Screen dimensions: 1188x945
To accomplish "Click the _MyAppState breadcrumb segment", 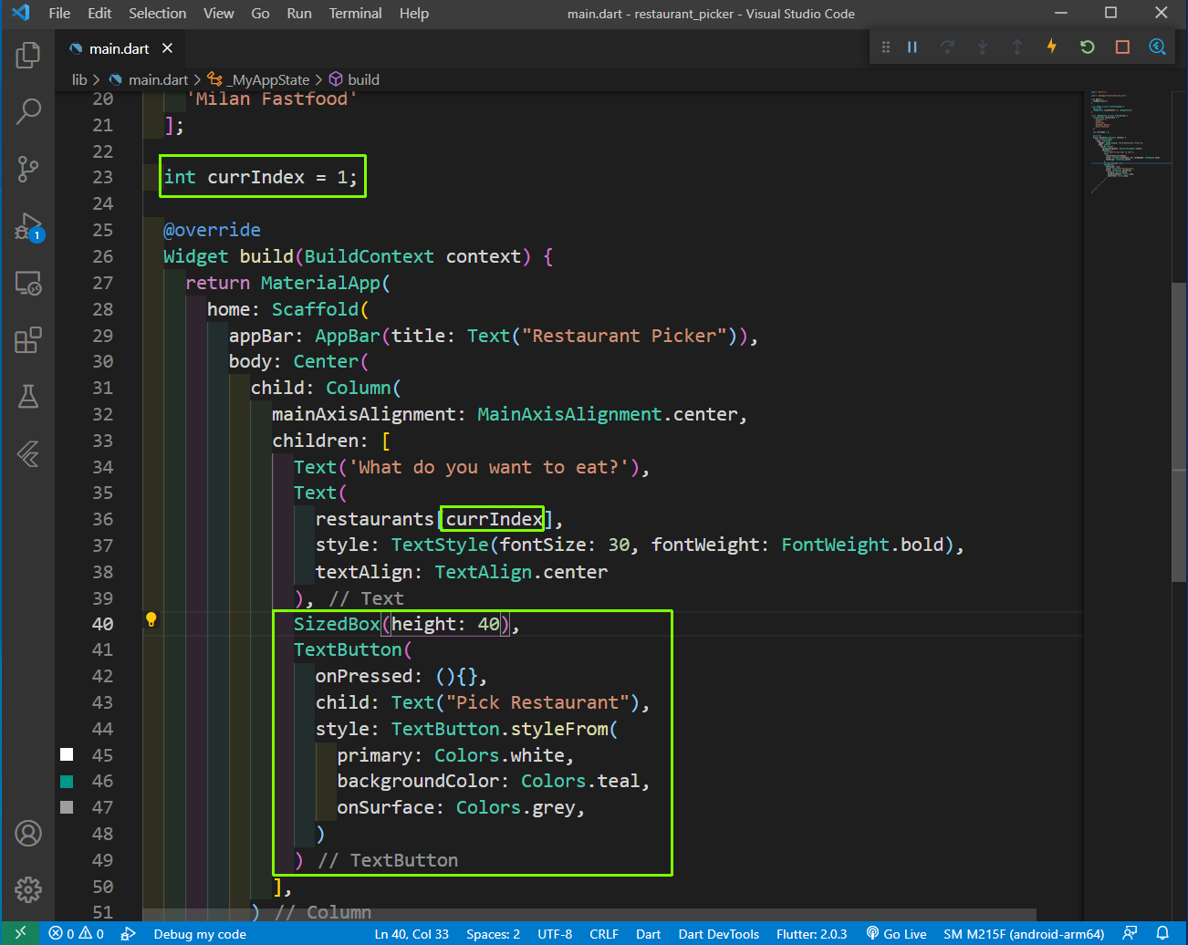I will (259, 79).
